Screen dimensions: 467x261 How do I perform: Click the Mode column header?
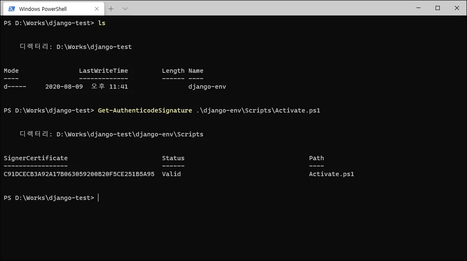click(x=11, y=71)
